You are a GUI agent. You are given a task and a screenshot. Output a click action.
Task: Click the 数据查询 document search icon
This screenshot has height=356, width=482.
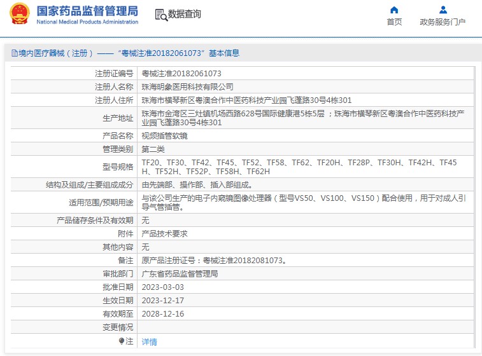(160, 14)
